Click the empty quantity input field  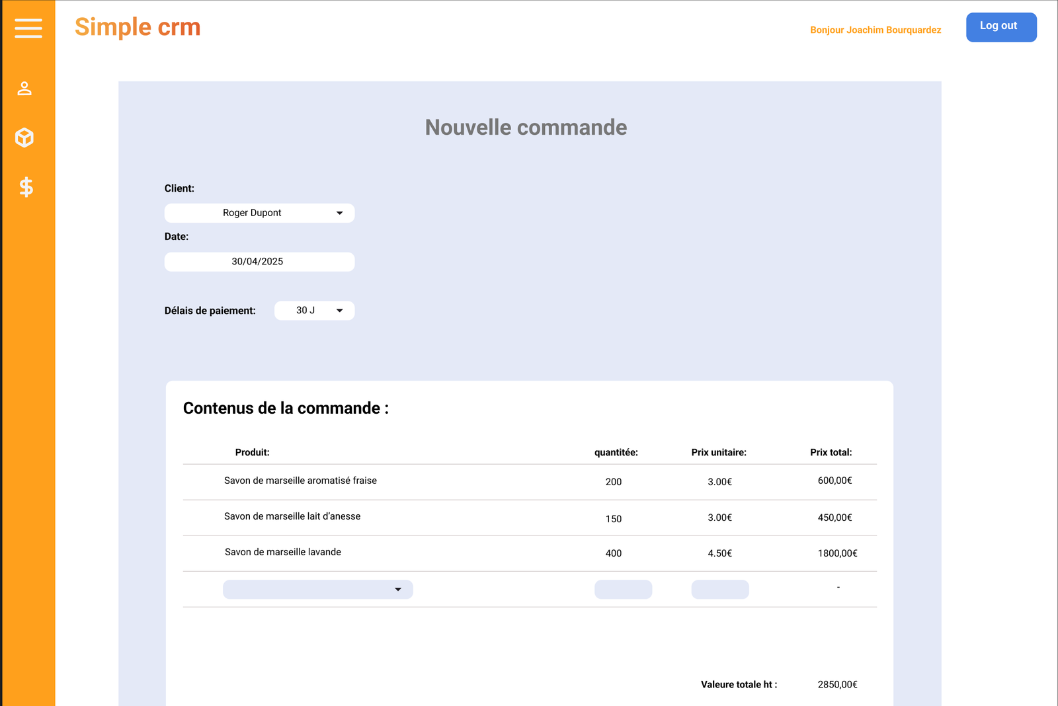click(x=623, y=590)
